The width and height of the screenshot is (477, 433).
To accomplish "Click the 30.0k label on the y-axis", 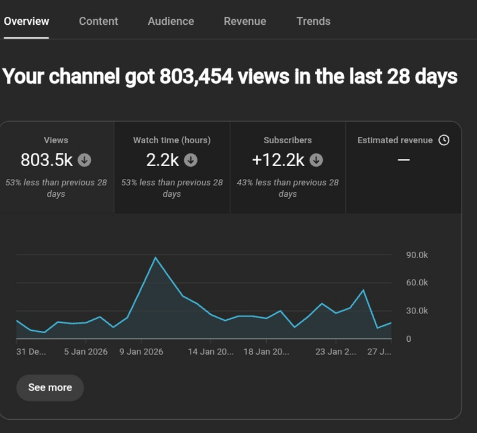I will point(417,311).
